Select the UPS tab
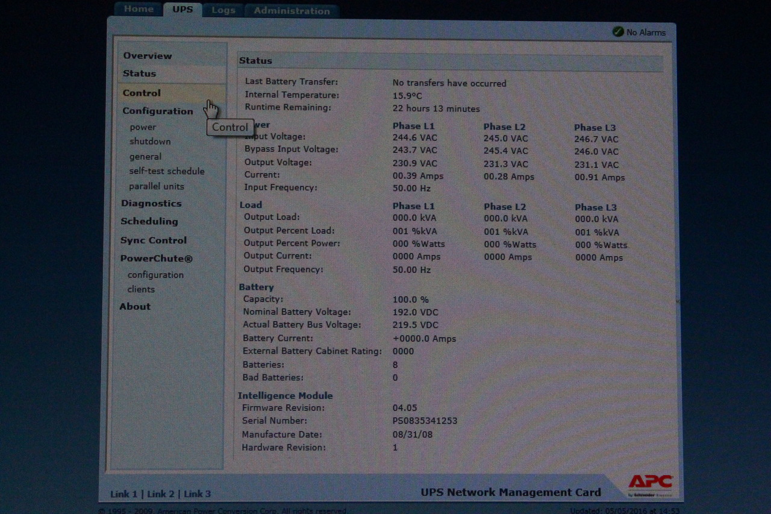This screenshot has width=771, height=514. click(x=183, y=9)
